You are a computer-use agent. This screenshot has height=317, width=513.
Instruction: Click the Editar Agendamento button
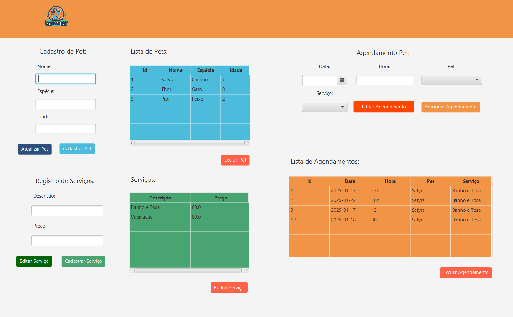(383, 107)
